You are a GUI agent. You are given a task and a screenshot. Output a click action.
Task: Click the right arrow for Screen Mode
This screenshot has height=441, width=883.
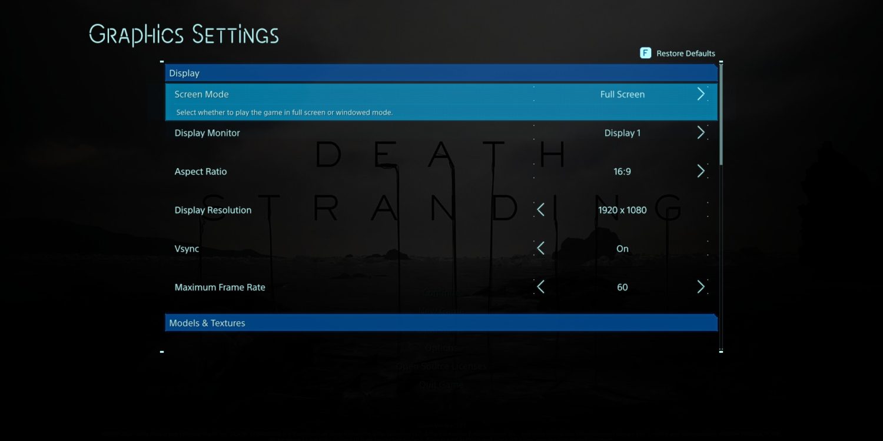tap(701, 94)
